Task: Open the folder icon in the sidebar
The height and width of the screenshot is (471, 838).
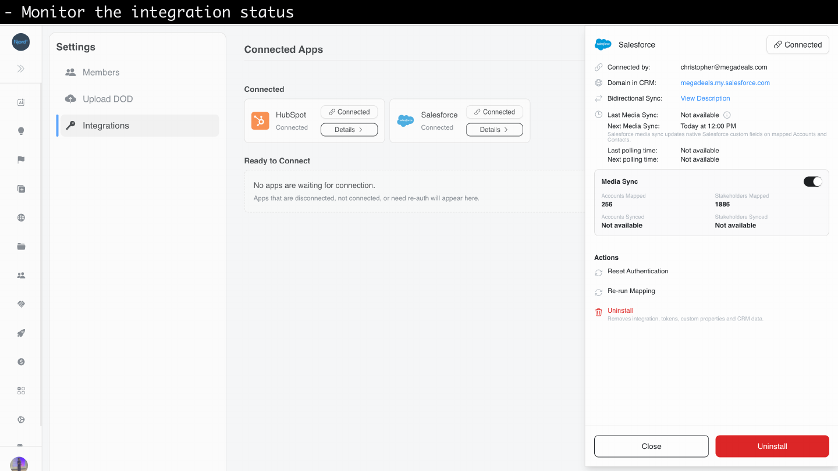Action: click(21, 247)
